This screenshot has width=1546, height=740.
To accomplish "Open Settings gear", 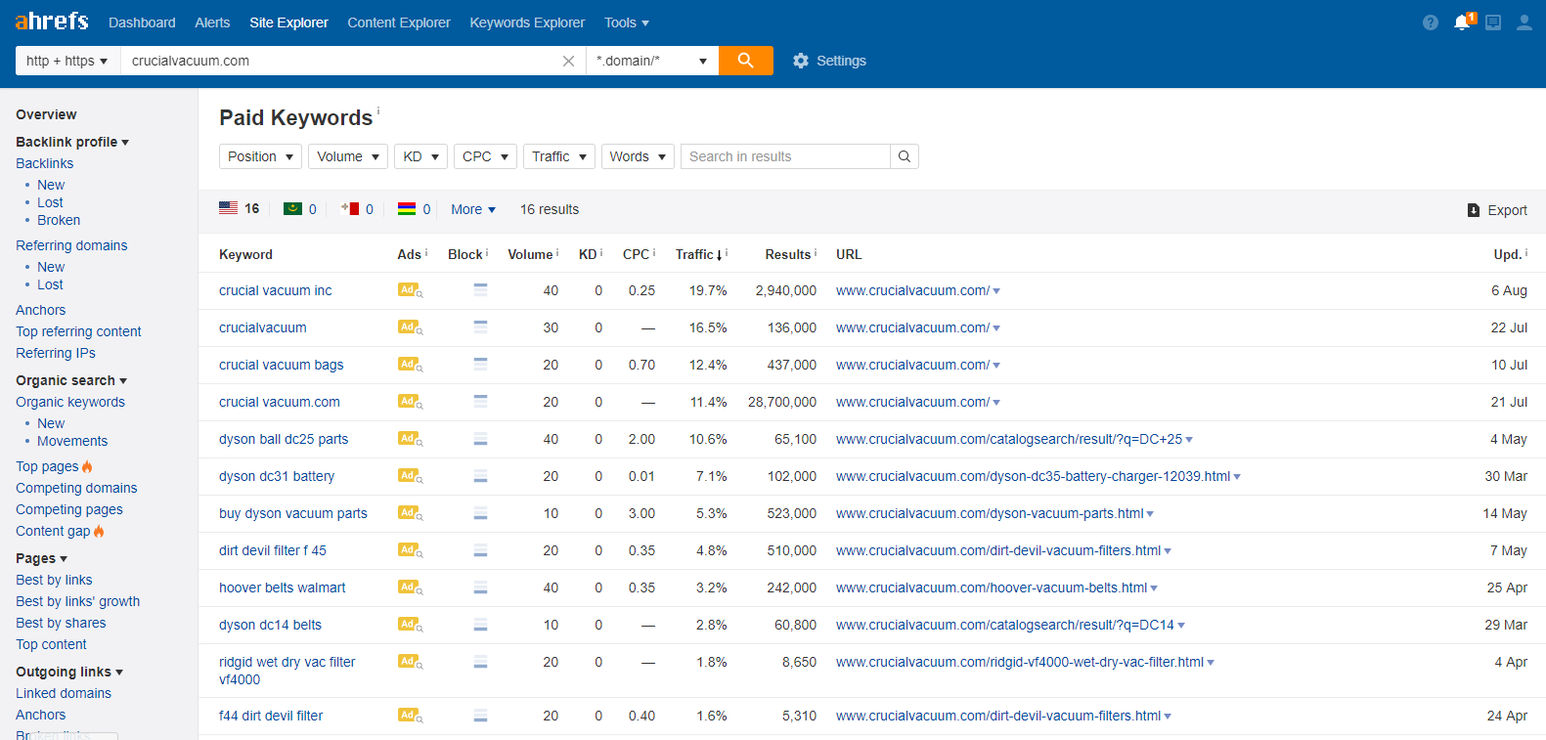I will click(829, 61).
